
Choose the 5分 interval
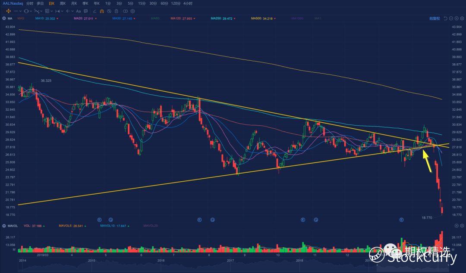(x=130, y=3)
